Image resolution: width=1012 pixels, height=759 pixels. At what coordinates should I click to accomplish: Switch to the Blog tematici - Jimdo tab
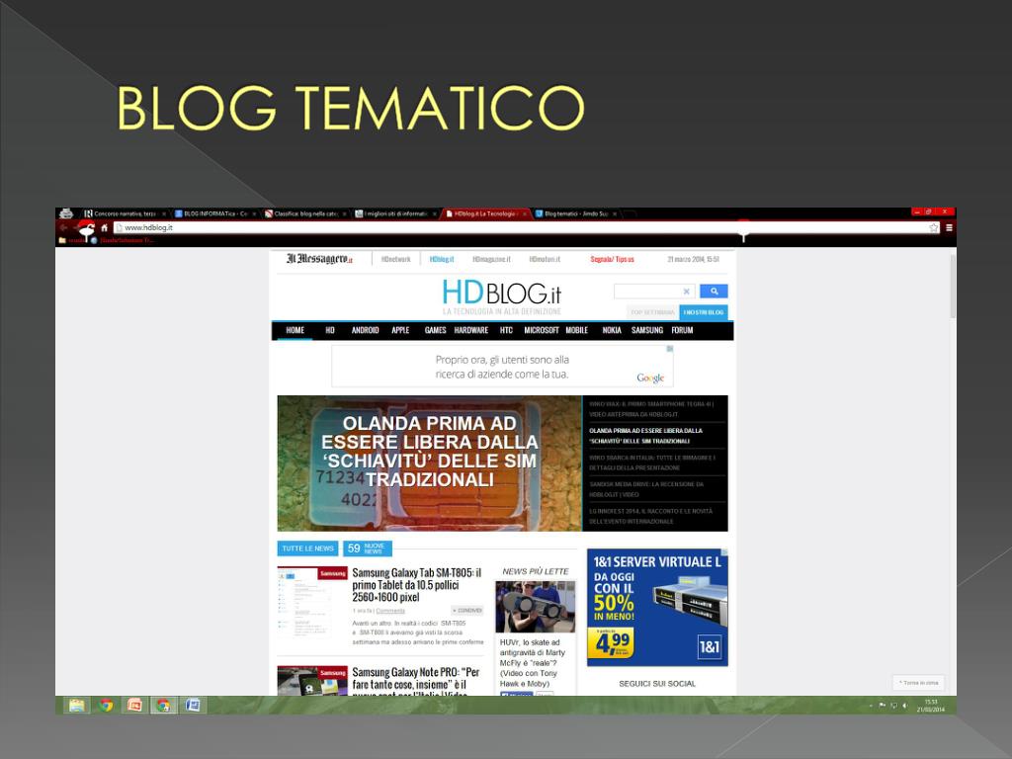(576, 213)
